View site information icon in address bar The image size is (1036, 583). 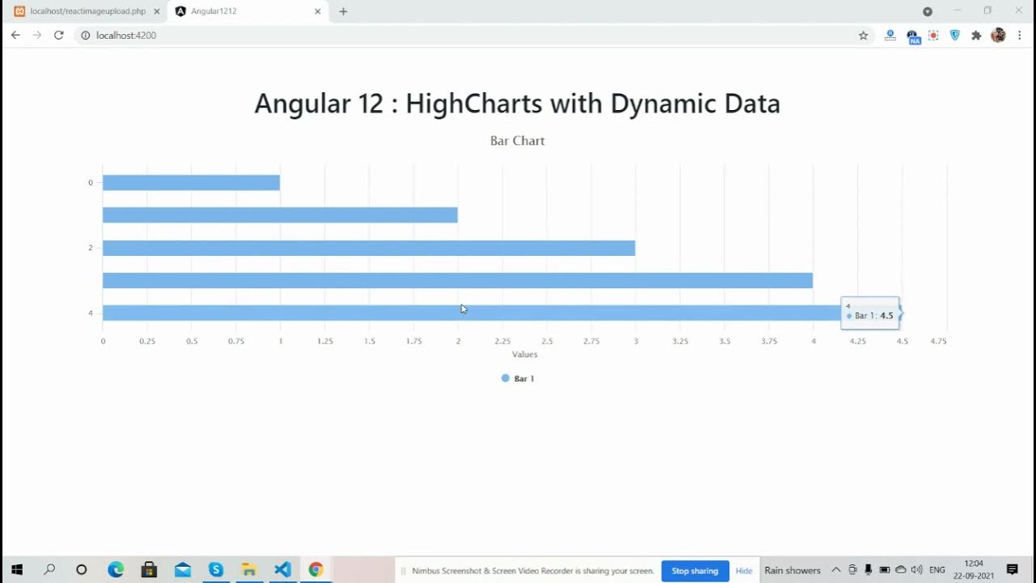(x=85, y=36)
